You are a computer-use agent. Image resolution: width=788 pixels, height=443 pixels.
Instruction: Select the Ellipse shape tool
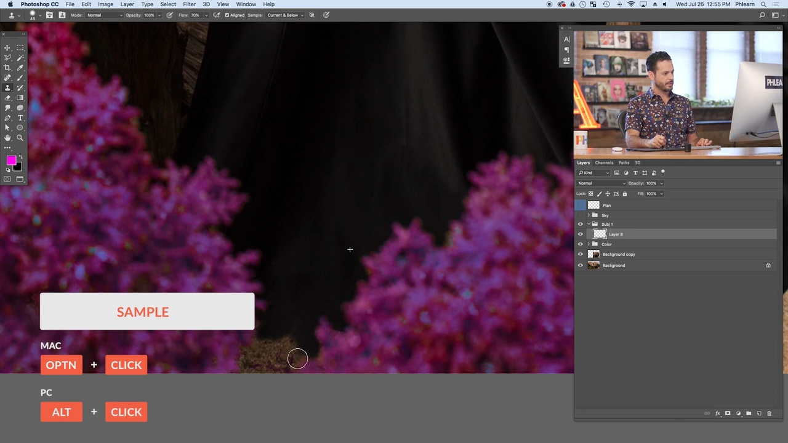(20, 128)
